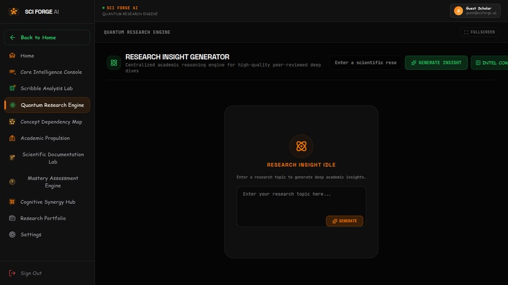The width and height of the screenshot is (508, 285).
Task: Click the Quantum Research Engine atom icon in sidebar
Action: coord(13,105)
